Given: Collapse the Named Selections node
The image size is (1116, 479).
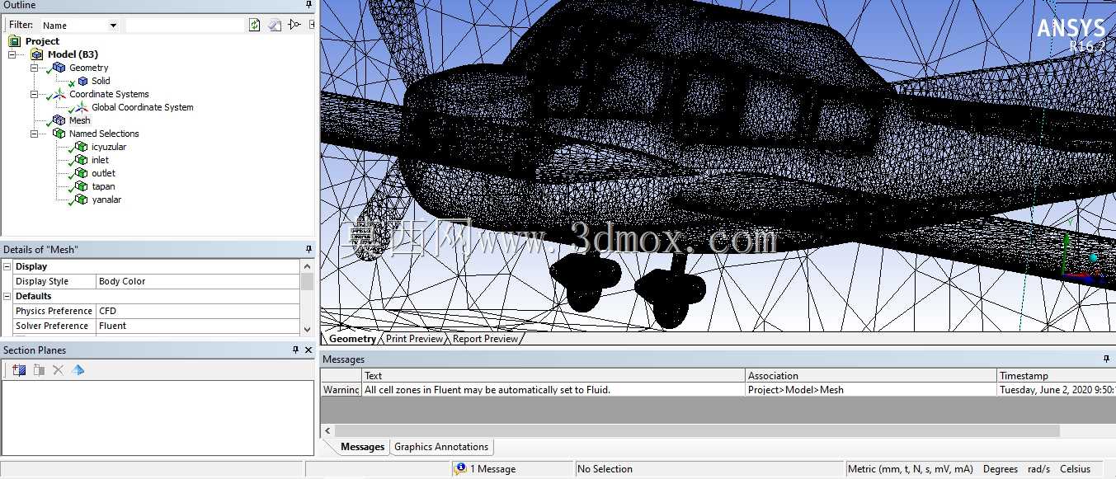Looking at the screenshot, I should tap(35, 134).
